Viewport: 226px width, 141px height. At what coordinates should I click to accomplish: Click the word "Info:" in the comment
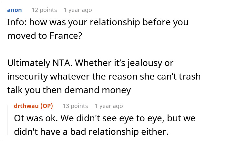(x=15, y=23)
